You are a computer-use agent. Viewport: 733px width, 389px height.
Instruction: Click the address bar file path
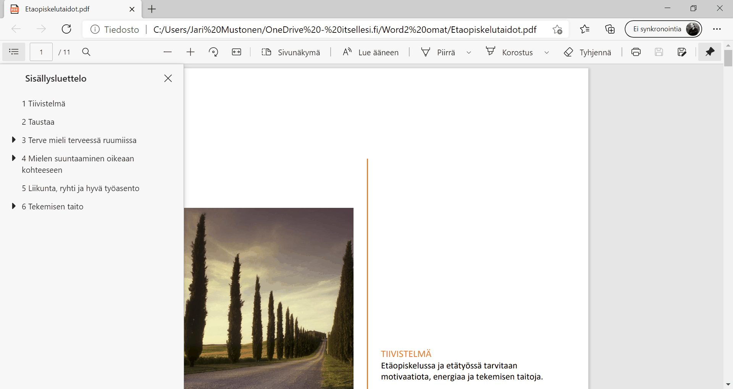pos(345,30)
